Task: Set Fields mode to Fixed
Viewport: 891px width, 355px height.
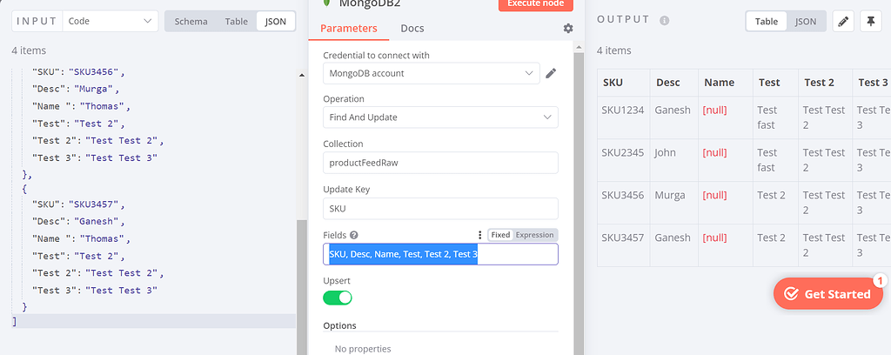Action: tap(500, 235)
